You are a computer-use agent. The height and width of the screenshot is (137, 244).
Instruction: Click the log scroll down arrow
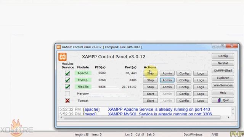(233, 113)
